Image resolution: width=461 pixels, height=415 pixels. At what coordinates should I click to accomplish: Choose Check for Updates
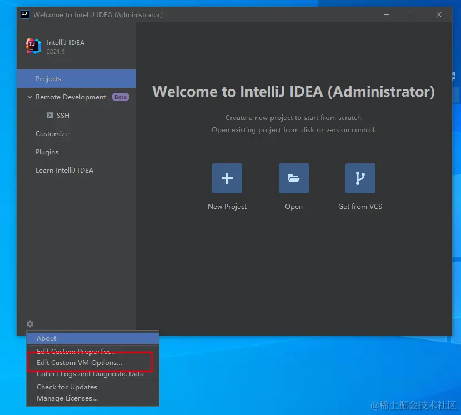click(x=93, y=387)
